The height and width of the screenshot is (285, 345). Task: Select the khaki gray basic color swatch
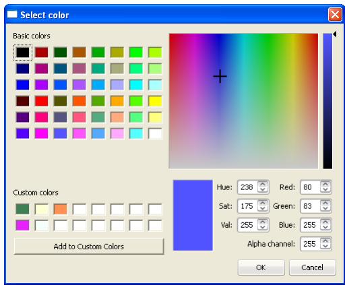pos(117,69)
